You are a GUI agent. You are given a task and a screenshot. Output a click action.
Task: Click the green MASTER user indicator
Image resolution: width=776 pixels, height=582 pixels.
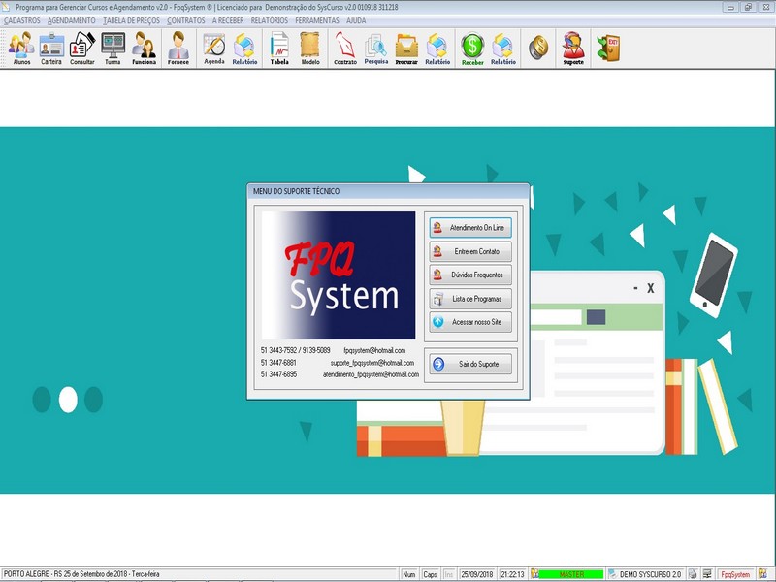[x=571, y=574]
